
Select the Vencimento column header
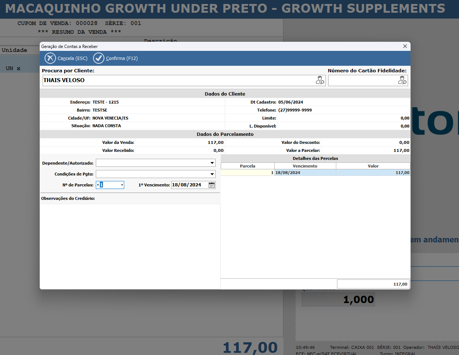305,166
